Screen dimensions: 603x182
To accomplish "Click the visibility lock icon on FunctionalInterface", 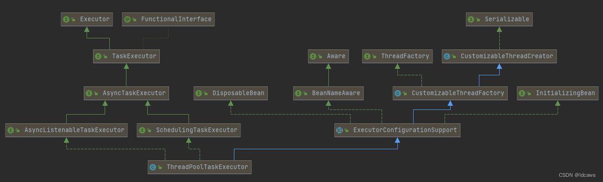I will [x=134, y=20].
